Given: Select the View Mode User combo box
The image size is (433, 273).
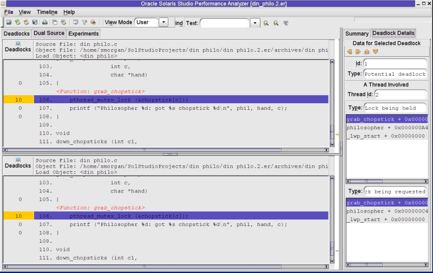Looking at the screenshot, I should tap(147, 22).
